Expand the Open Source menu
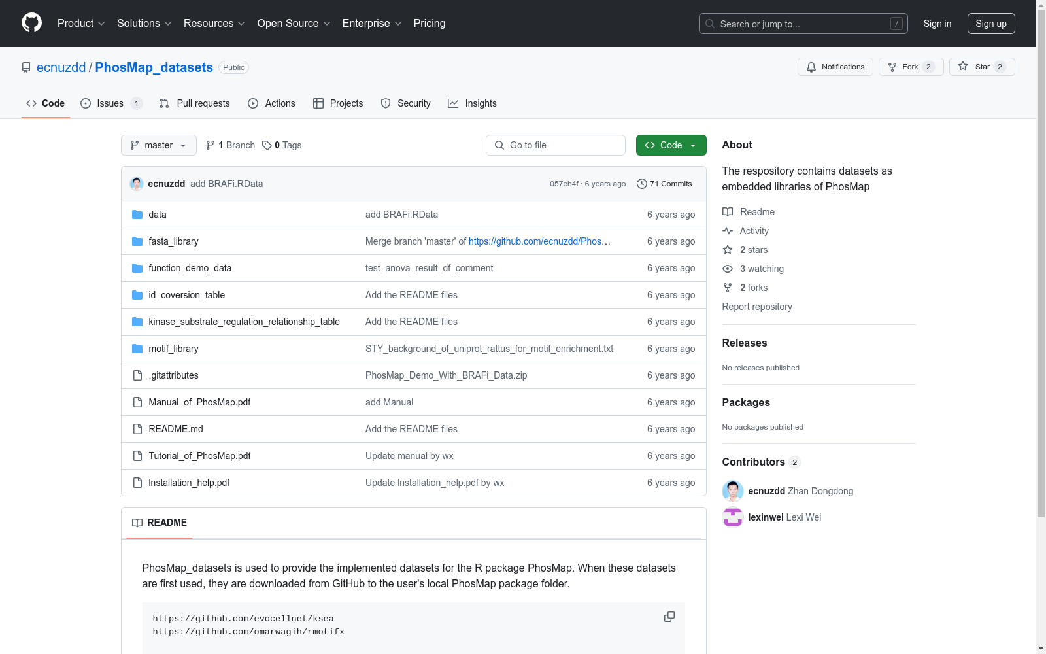 294,24
